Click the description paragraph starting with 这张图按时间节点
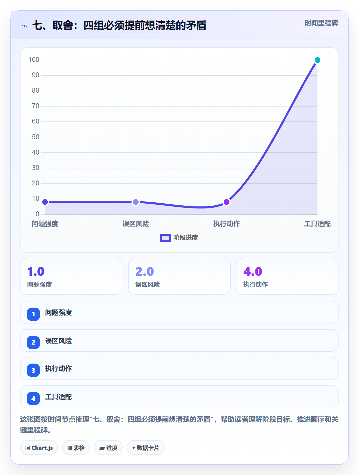The width and height of the screenshot is (359, 475). click(179, 425)
